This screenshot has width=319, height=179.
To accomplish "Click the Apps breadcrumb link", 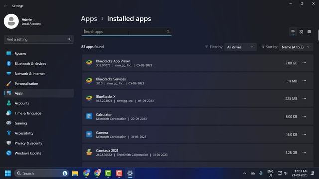I will pyautogui.click(x=89, y=19).
